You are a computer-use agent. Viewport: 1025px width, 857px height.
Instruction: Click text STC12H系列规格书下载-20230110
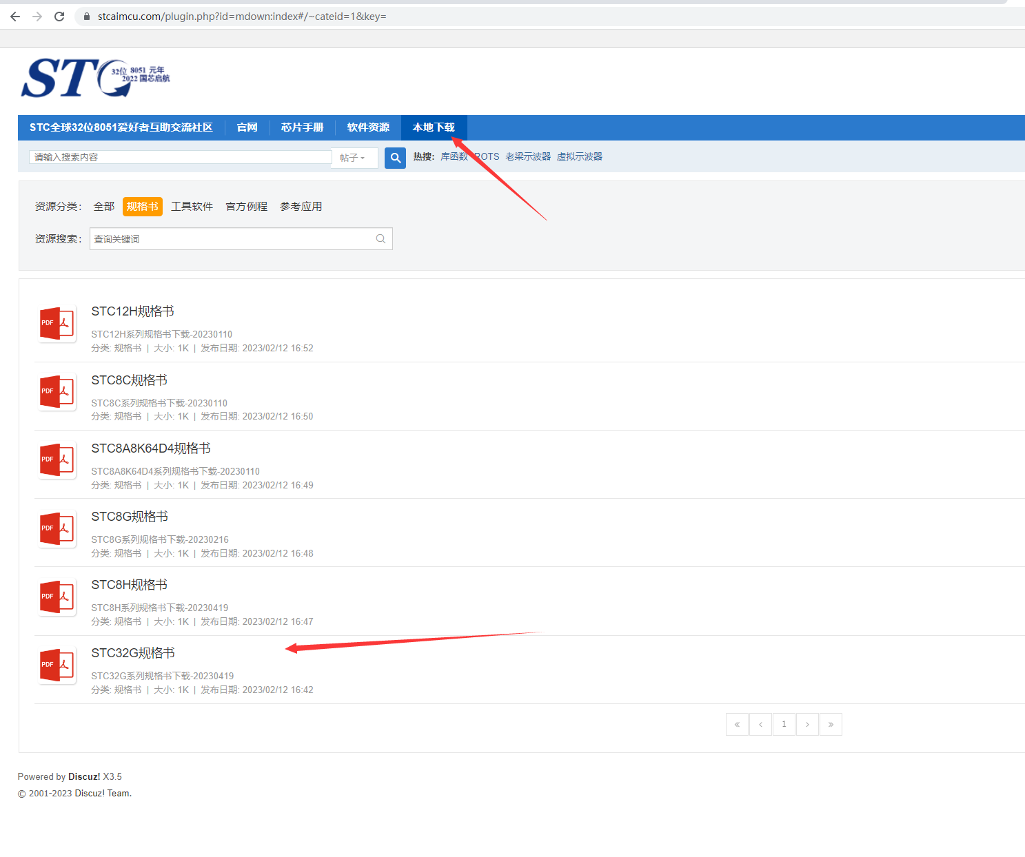(x=162, y=334)
